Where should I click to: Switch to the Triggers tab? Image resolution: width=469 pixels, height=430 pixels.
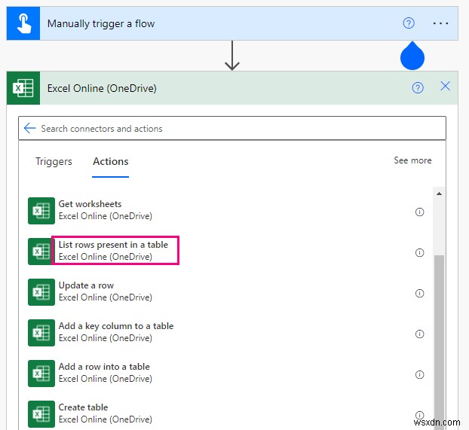tap(54, 161)
